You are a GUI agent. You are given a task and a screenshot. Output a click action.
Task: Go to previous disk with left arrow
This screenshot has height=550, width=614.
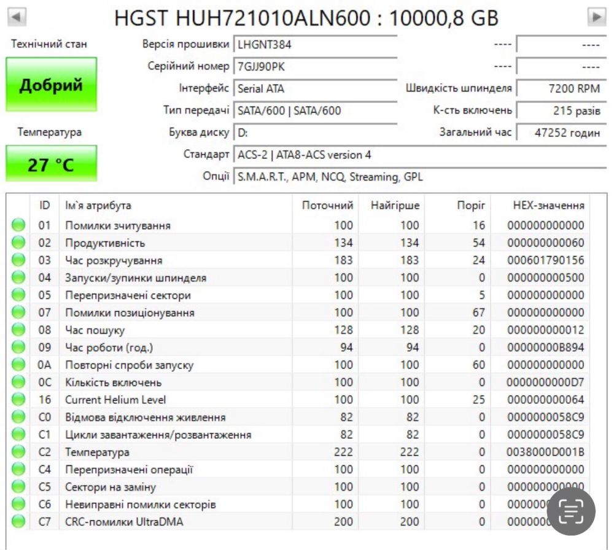[x=17, y=17]
